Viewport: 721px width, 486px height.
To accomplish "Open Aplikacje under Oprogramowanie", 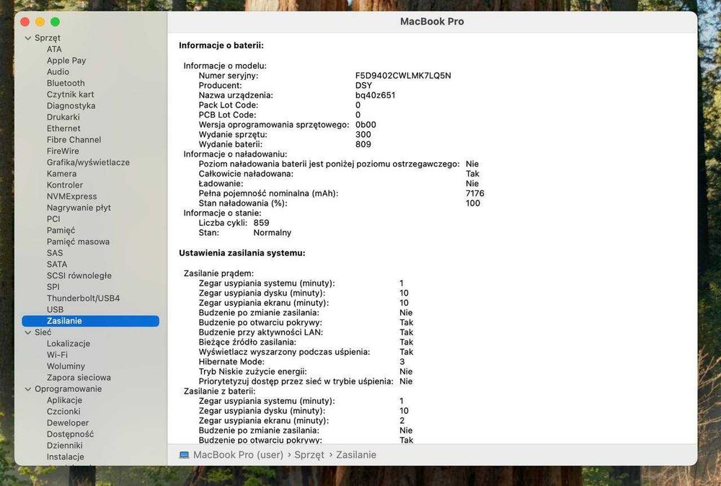I will [x=64, y=400].
